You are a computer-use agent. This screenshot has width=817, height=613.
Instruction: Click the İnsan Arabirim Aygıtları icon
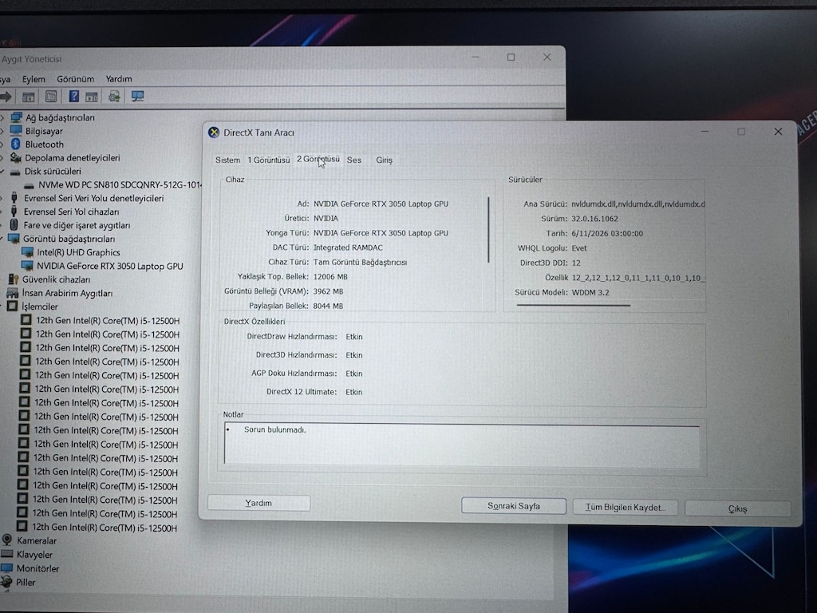pos(13,293)
